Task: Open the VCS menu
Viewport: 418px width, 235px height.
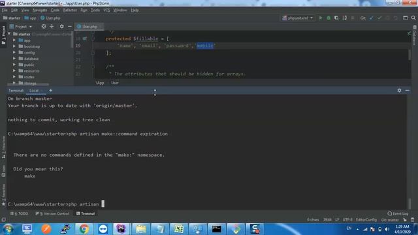Action: point(106,10)
